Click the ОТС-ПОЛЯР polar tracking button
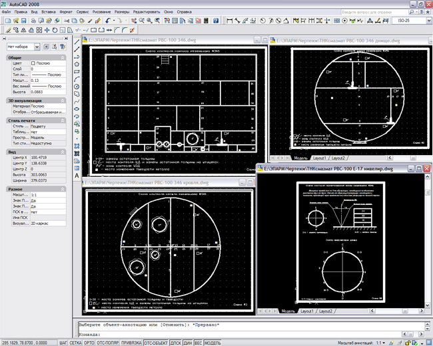 coord(107,342)
